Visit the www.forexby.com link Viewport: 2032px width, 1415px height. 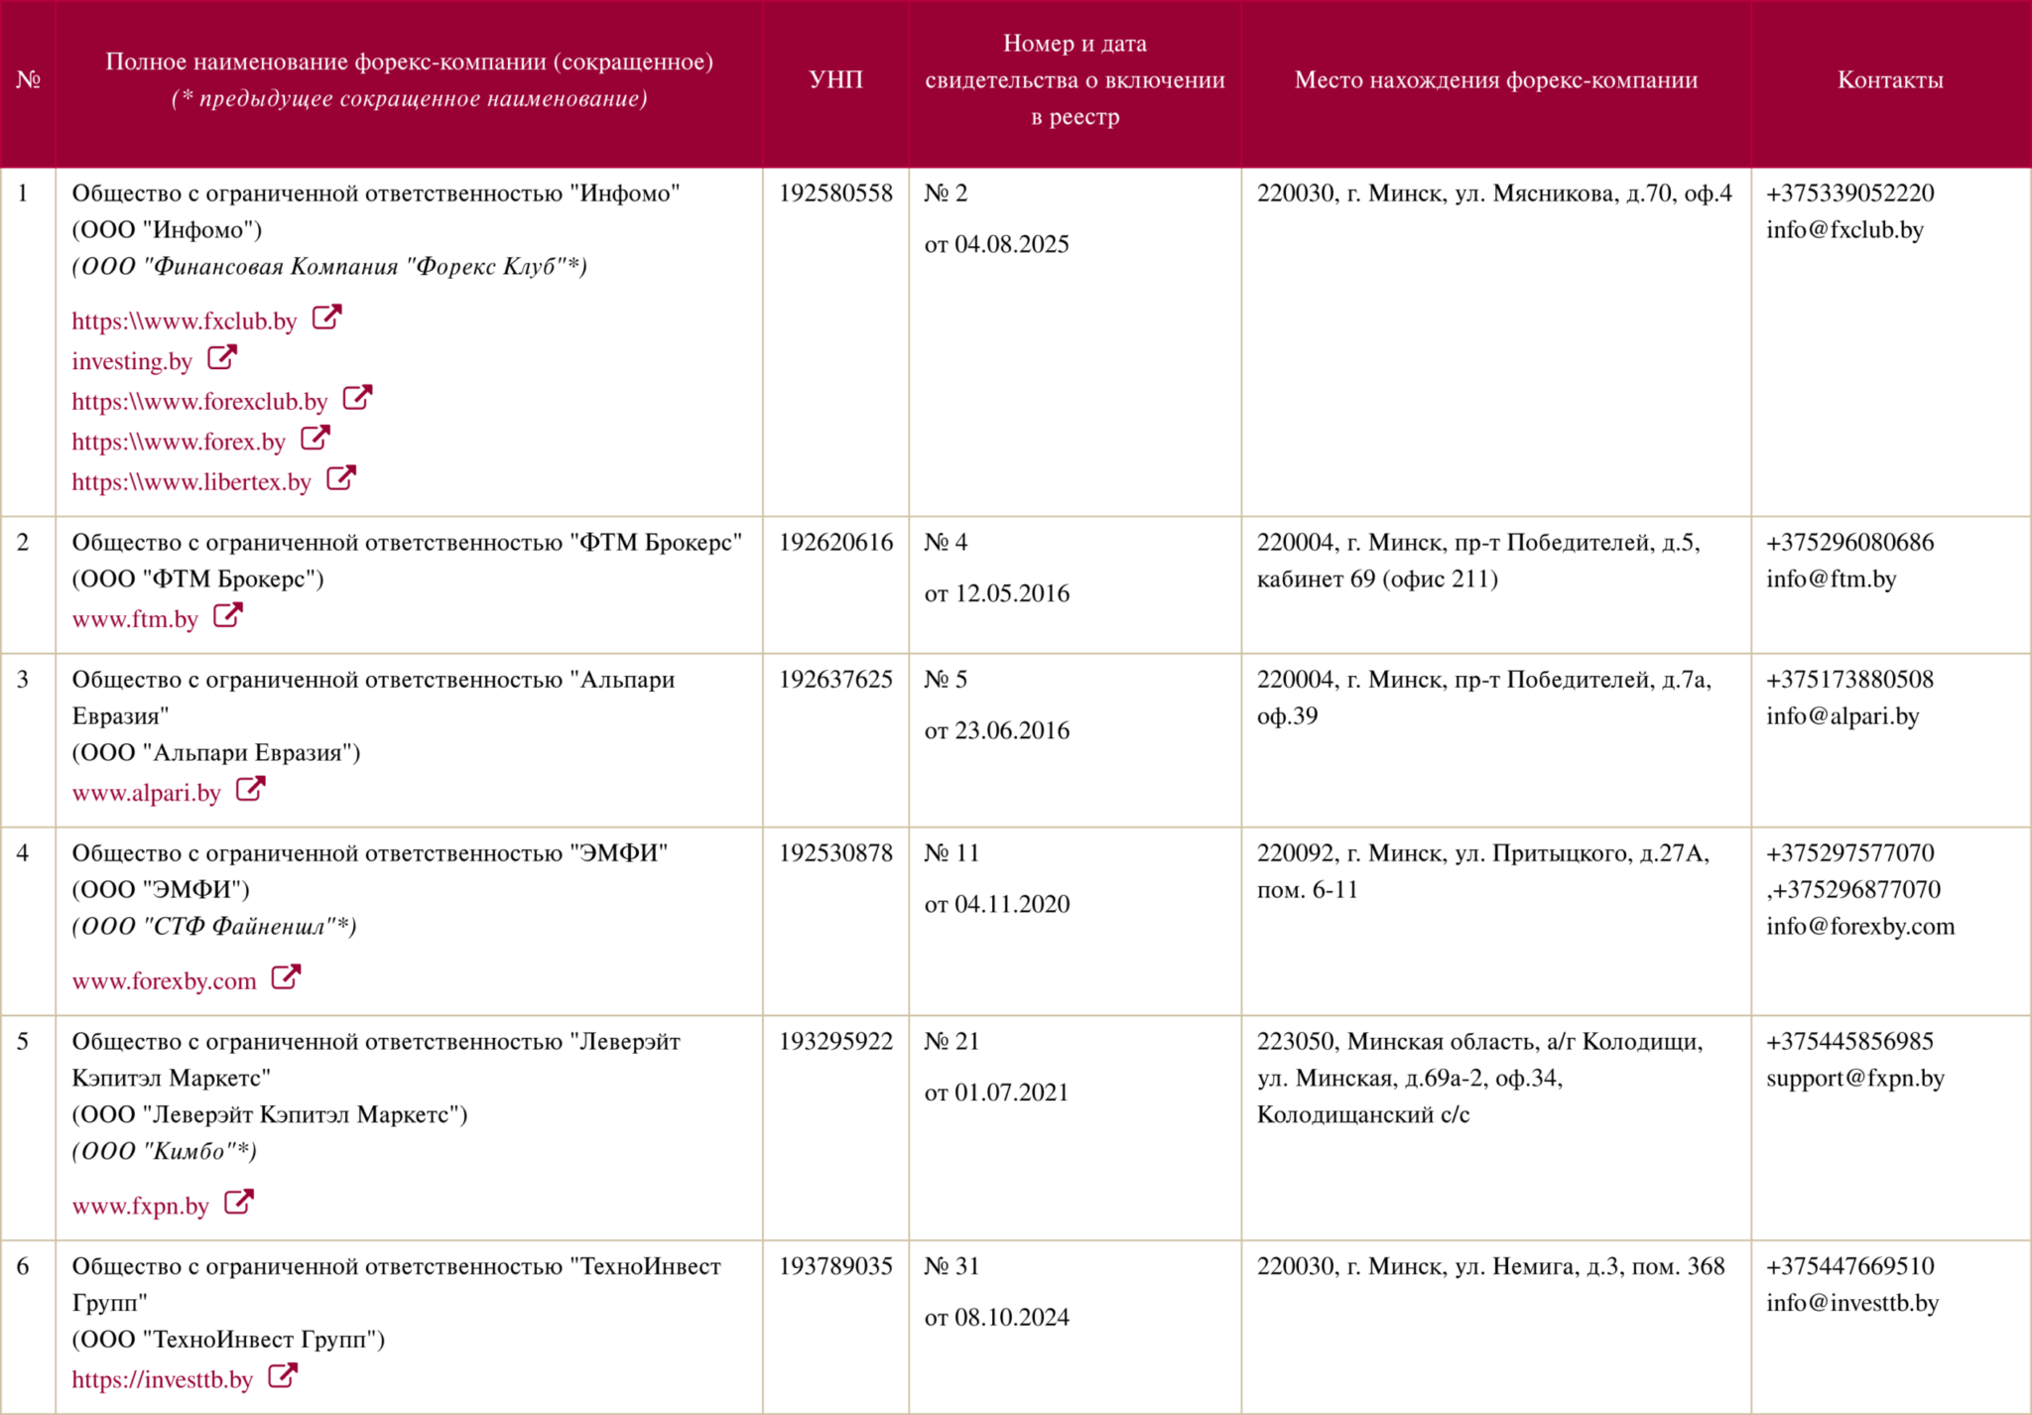(x=164, y=981)
